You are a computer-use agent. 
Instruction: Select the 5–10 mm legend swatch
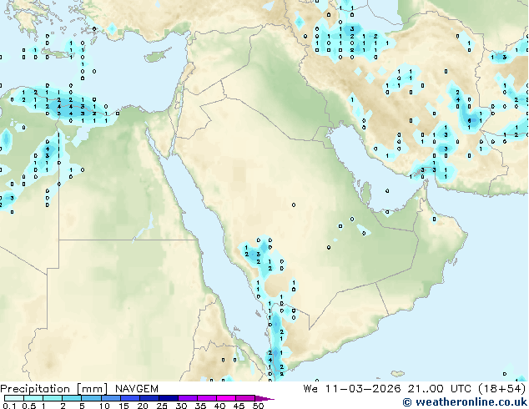click(x=91, y=398)
